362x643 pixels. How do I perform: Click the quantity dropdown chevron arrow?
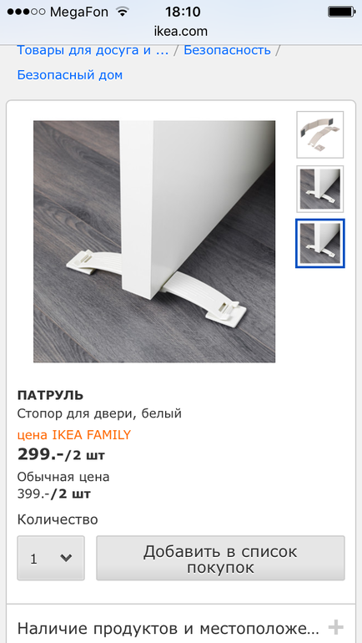66,558
